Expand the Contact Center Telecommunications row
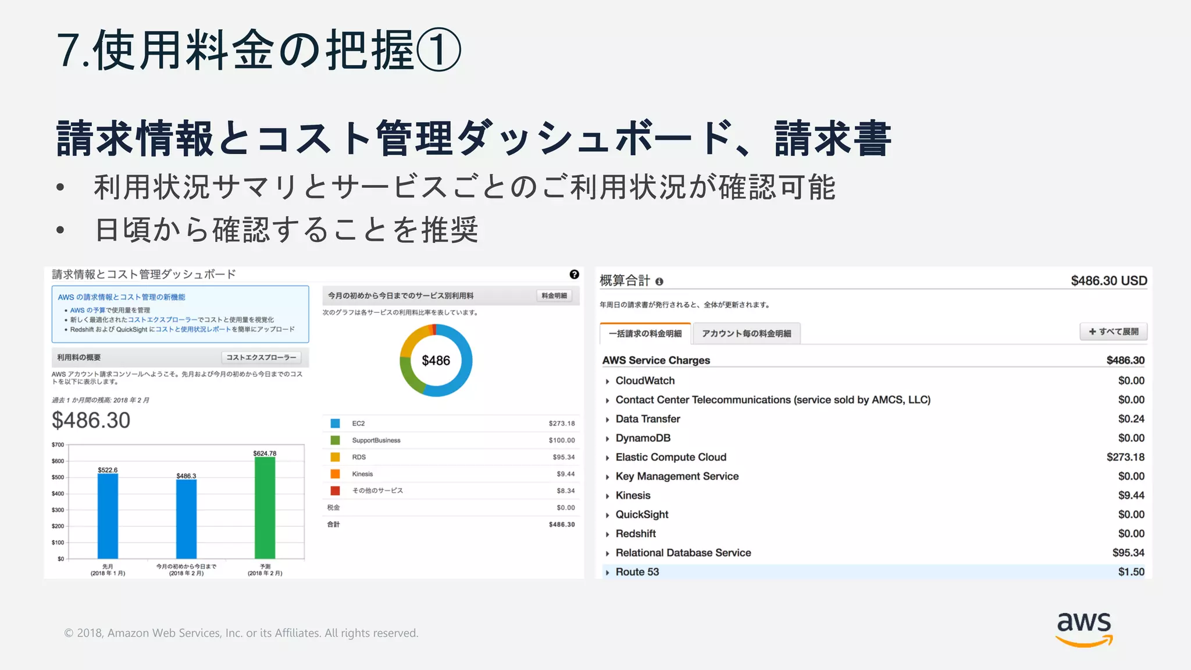Image resolution: width=1191 pixels, height=670 pixels. (607, 401)
